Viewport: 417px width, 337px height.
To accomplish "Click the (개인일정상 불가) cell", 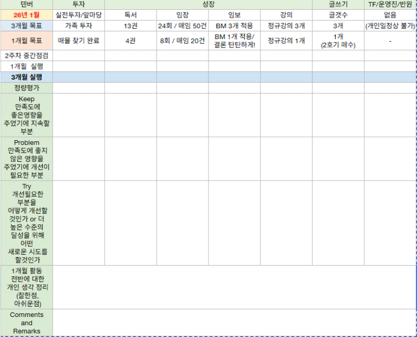I will (390, 25).
